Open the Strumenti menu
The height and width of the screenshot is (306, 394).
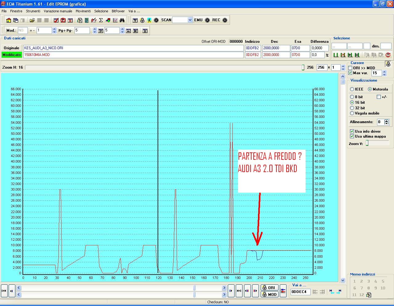click(33, 11)
